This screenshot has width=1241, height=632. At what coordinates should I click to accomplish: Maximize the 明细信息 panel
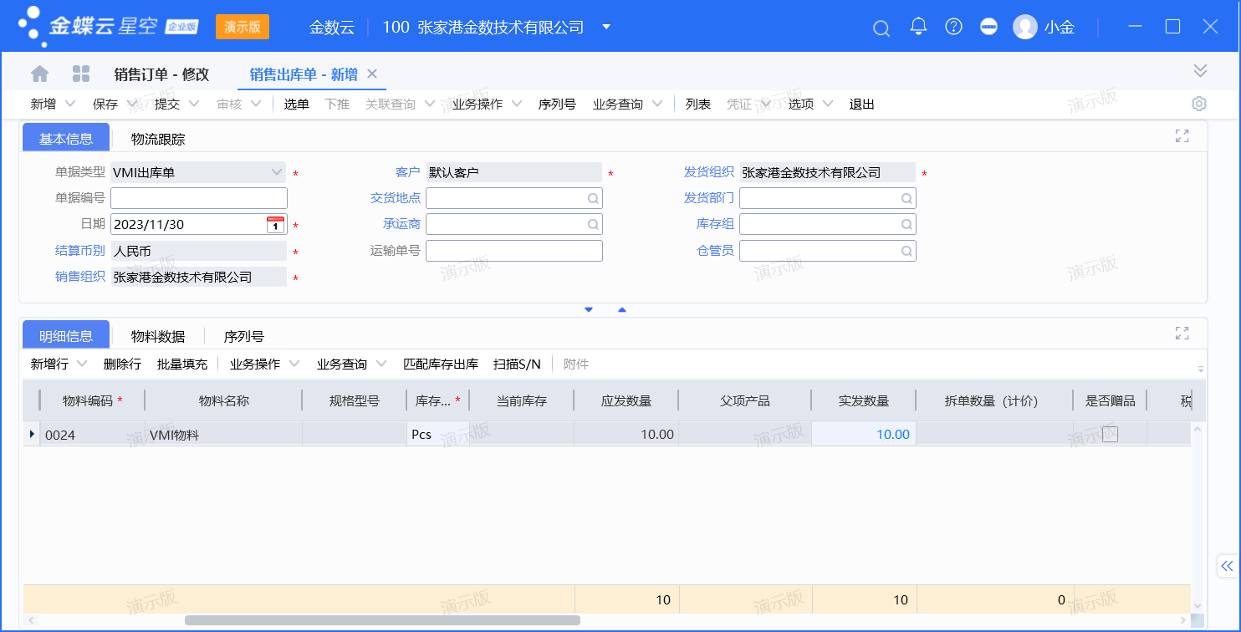1182,334
